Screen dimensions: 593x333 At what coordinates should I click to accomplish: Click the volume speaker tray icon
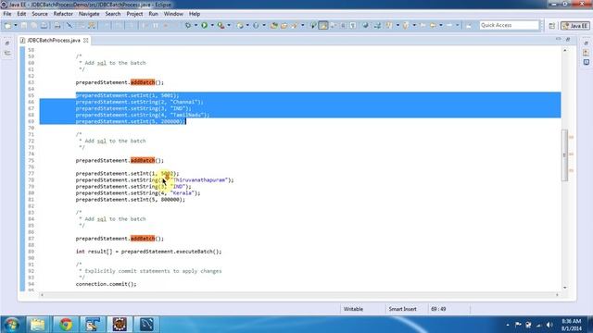(549, 325)
